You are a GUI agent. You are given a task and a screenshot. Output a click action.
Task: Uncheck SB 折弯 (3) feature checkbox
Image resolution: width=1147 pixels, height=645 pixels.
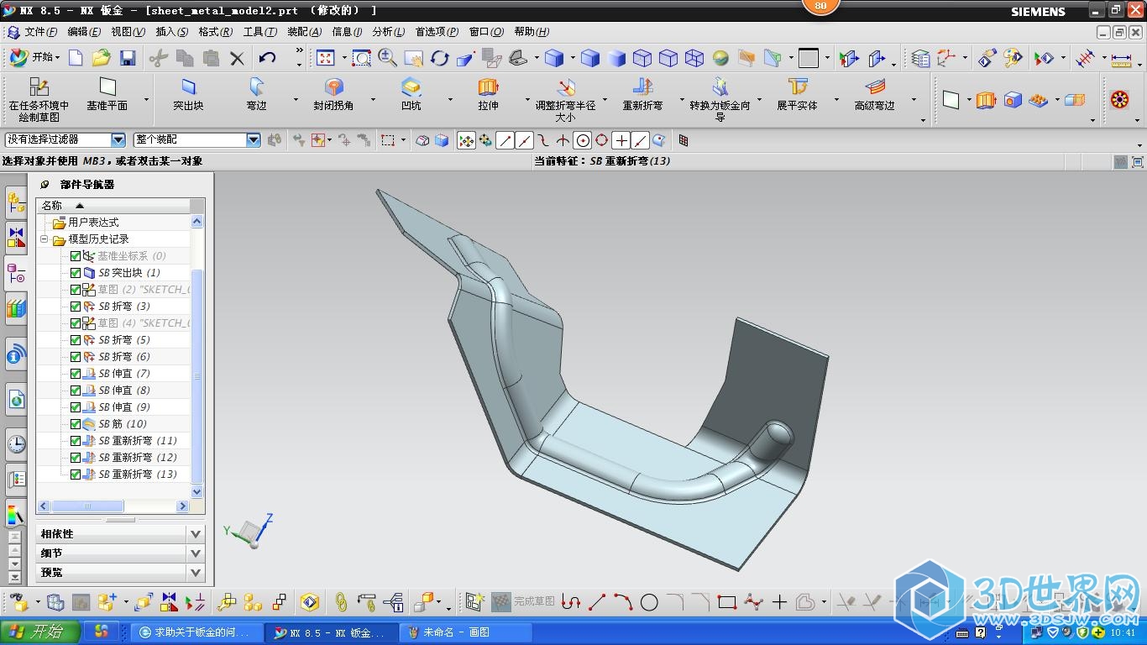pyautogui.click(x=76, y=307)
